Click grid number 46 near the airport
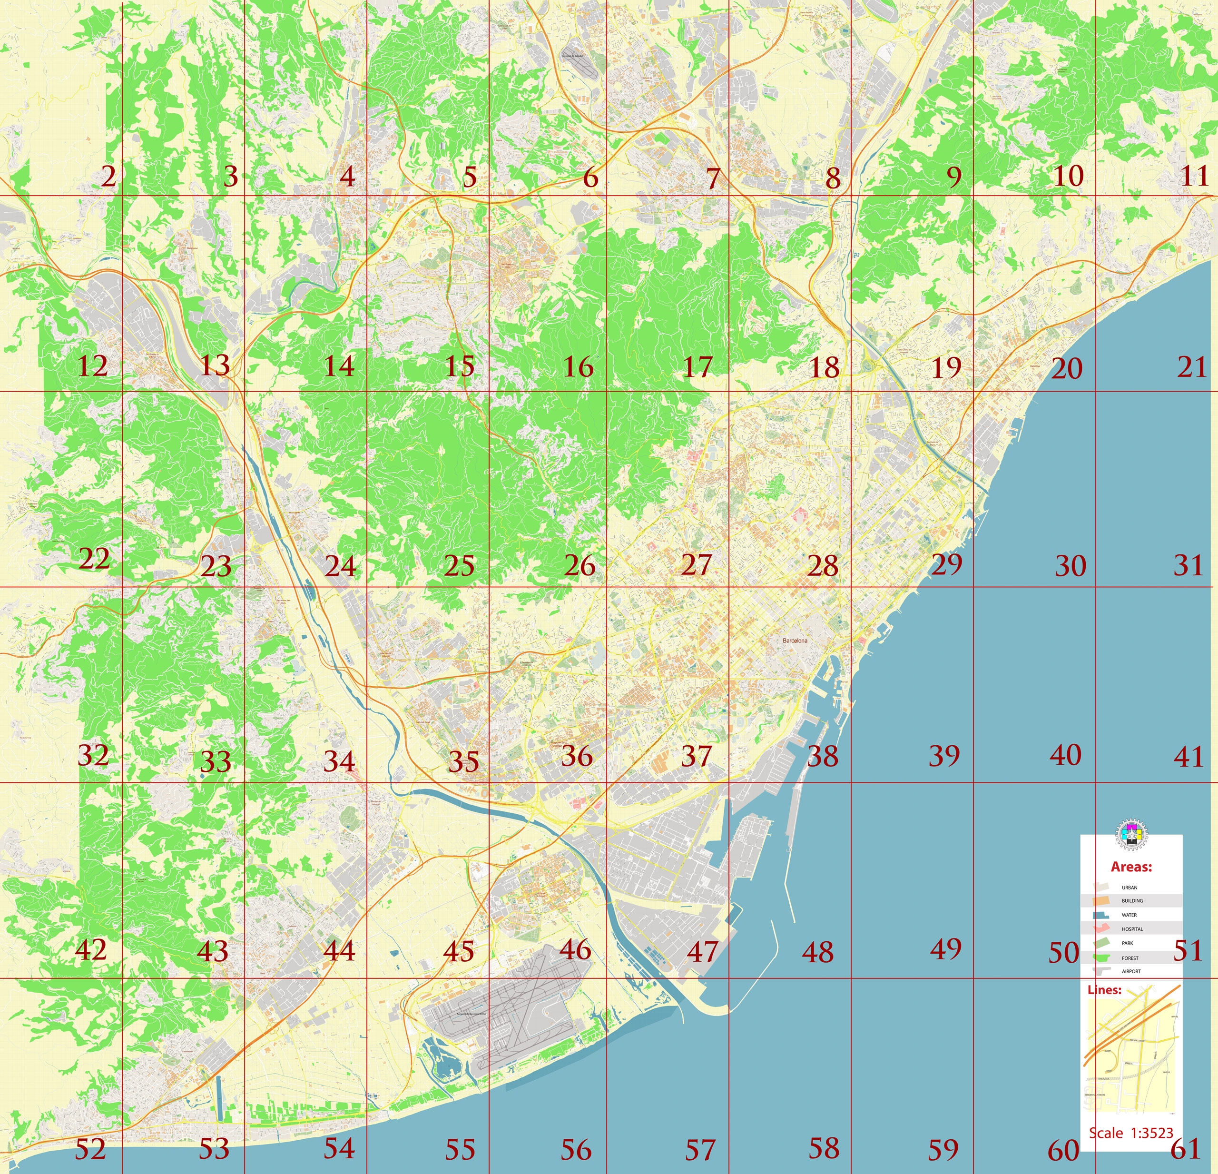The height and width of the screenshot is (1174, 1218). coord(575,949)
